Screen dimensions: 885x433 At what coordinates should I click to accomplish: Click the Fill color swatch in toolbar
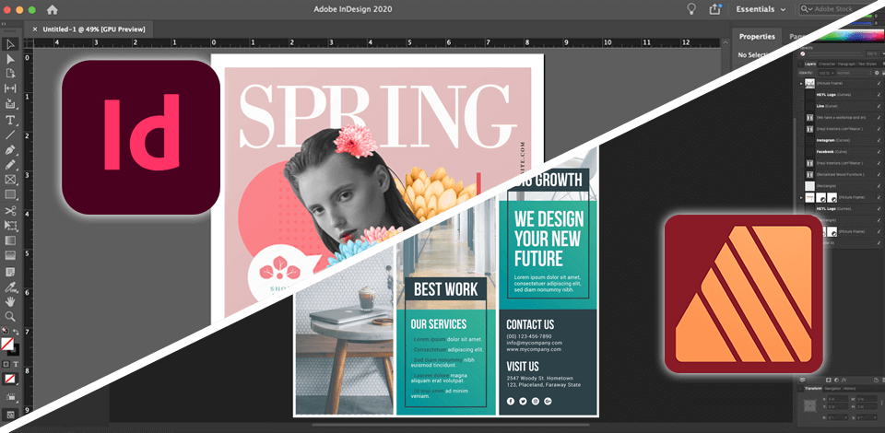click(x=7, y=344)
